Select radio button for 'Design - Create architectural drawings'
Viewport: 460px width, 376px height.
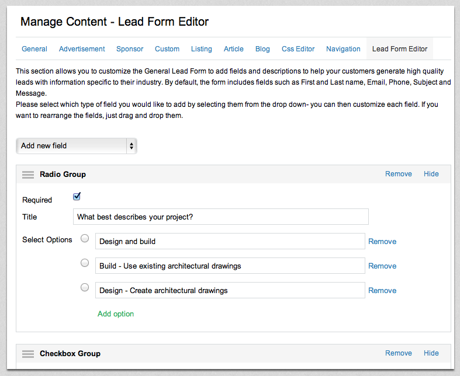(x=85, y=287)
